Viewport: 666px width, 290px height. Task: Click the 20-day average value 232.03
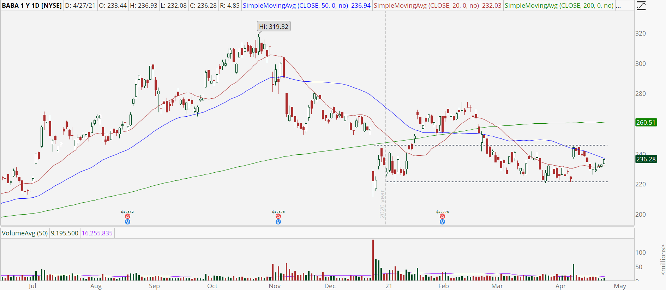492,6
